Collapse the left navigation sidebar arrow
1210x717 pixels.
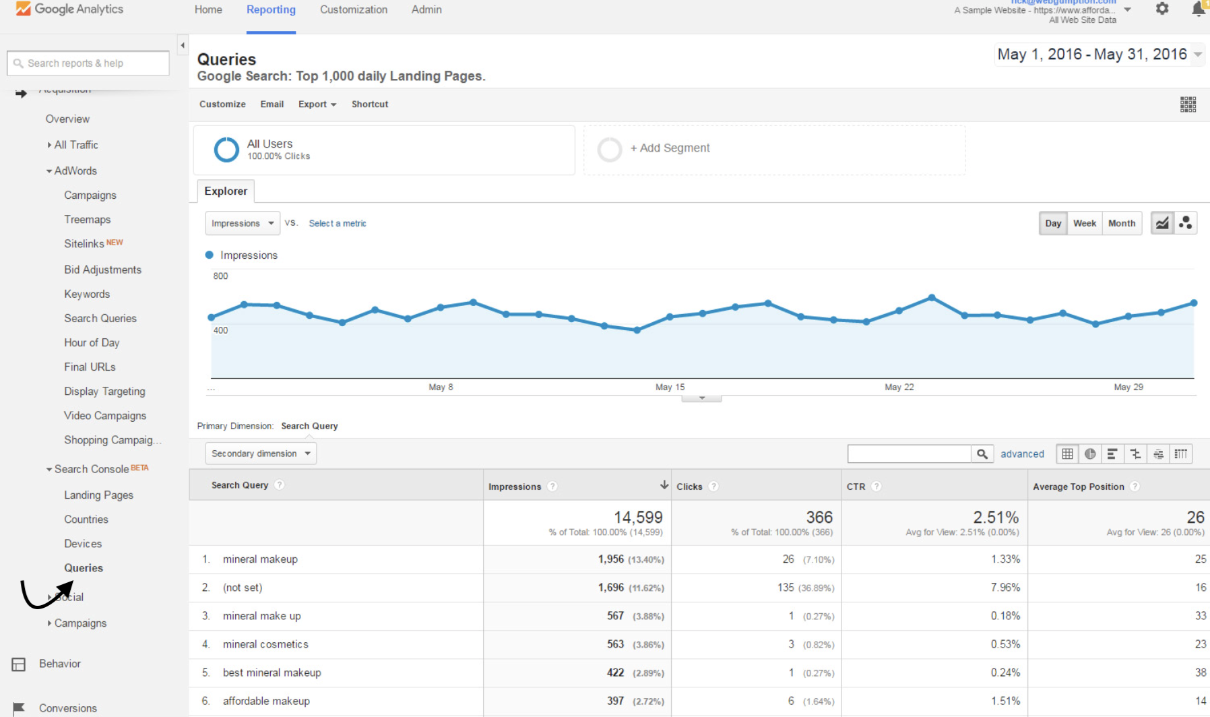click(183, 45)
